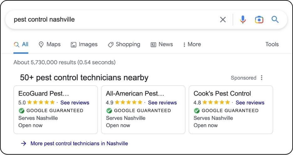Open the Sponsored three-dot options menu

tap(262, 78)
